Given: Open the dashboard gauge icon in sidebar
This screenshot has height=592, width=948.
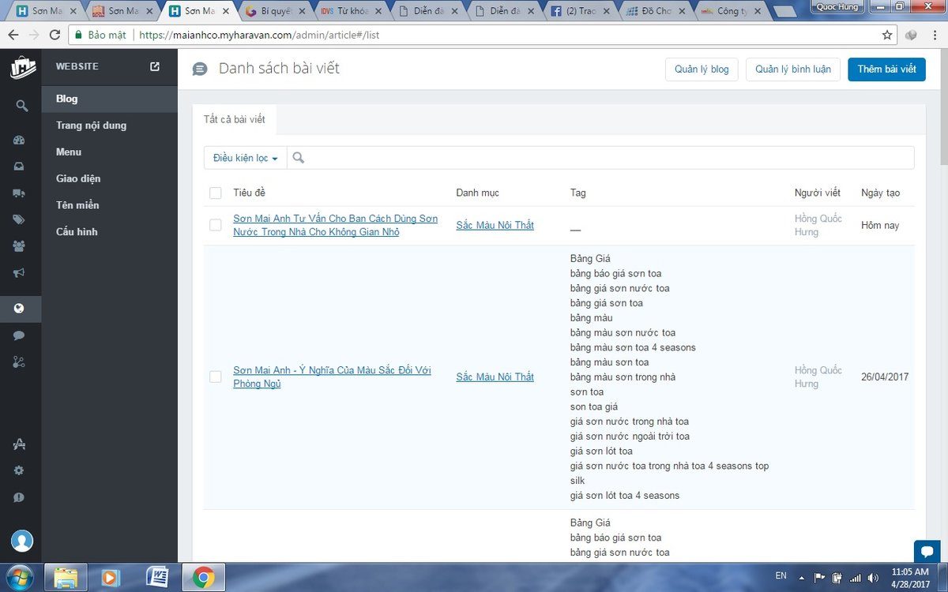Looking at the screenshot, I should [x=20, y=141].
